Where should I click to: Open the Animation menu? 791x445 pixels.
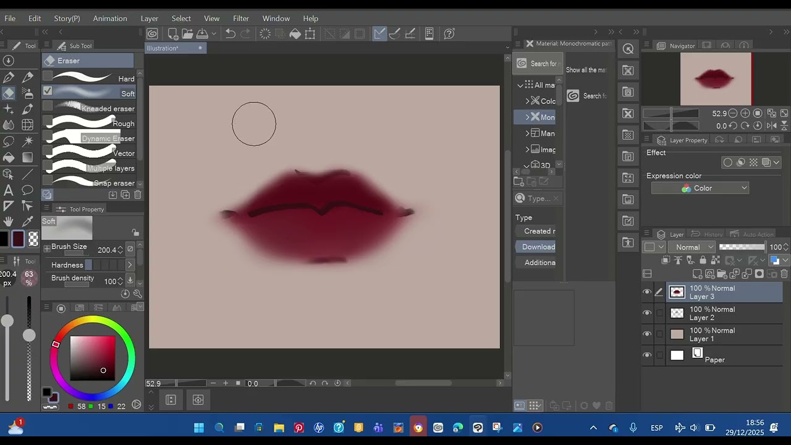click(x=110, y=19)
